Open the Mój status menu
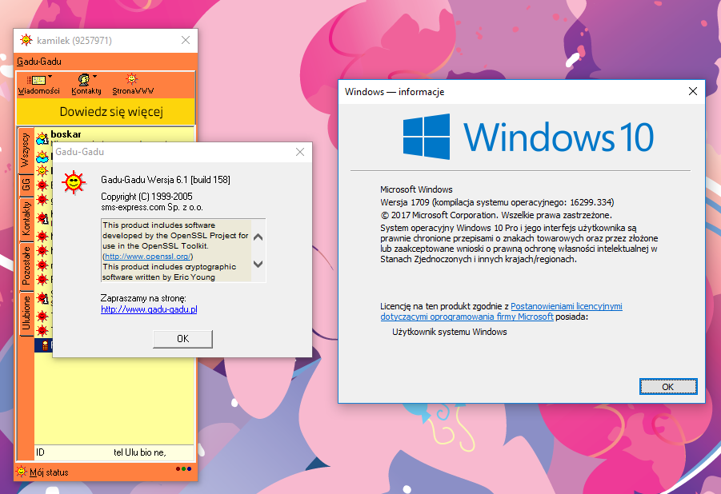The width and height of the screenshot is (721, 494). click(x=49, y=472)
